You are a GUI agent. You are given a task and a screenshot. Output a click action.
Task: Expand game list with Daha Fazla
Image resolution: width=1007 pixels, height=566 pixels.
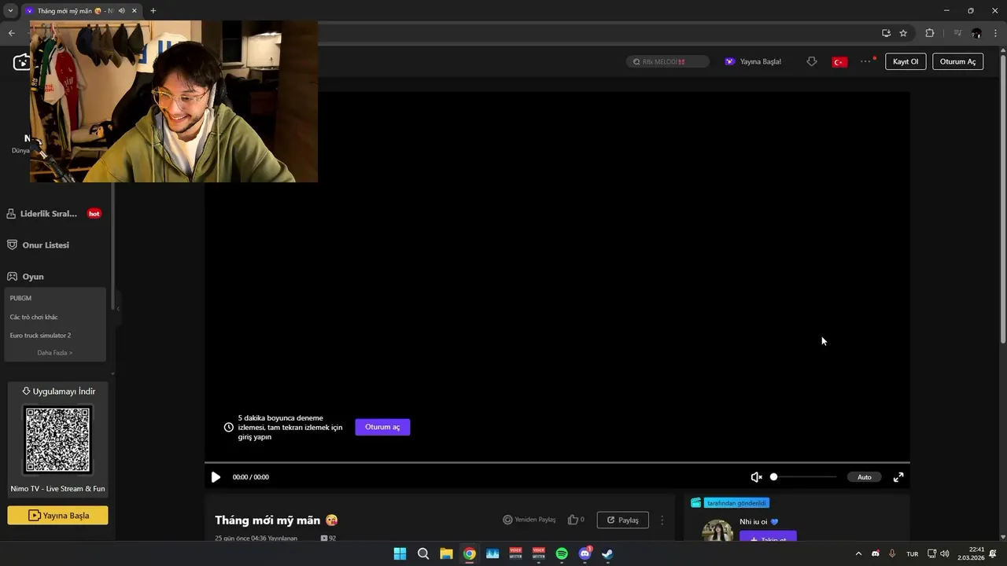54,353
